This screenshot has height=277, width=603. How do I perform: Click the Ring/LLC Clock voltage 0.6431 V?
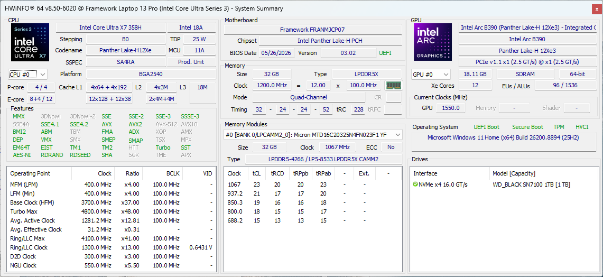point(201,247)
